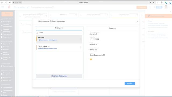Click the УФ печать column header

pyautogui.click(x=63, y=15)
